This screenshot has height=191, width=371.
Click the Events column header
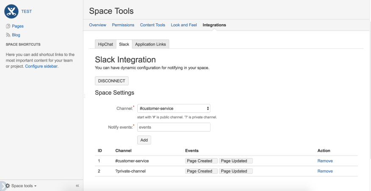[x=192, y=151]
